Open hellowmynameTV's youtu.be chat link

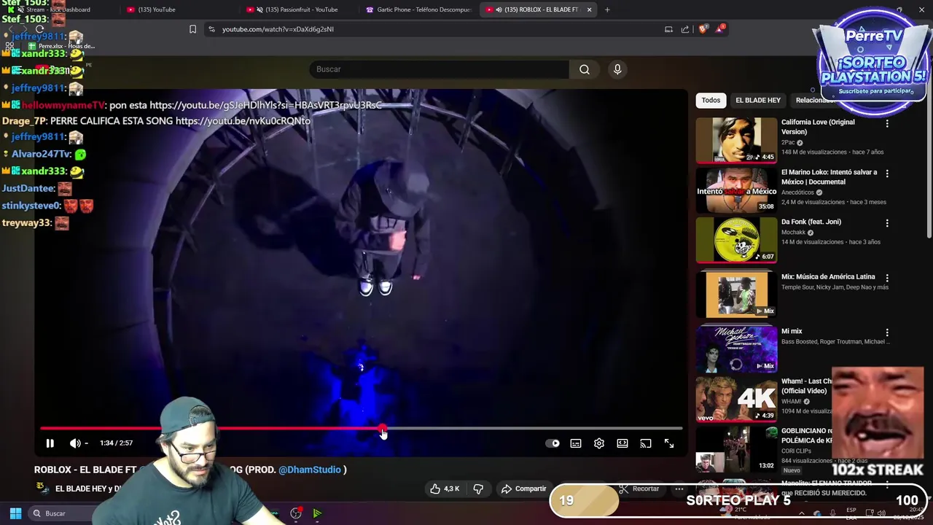click(x=265, y=105)
